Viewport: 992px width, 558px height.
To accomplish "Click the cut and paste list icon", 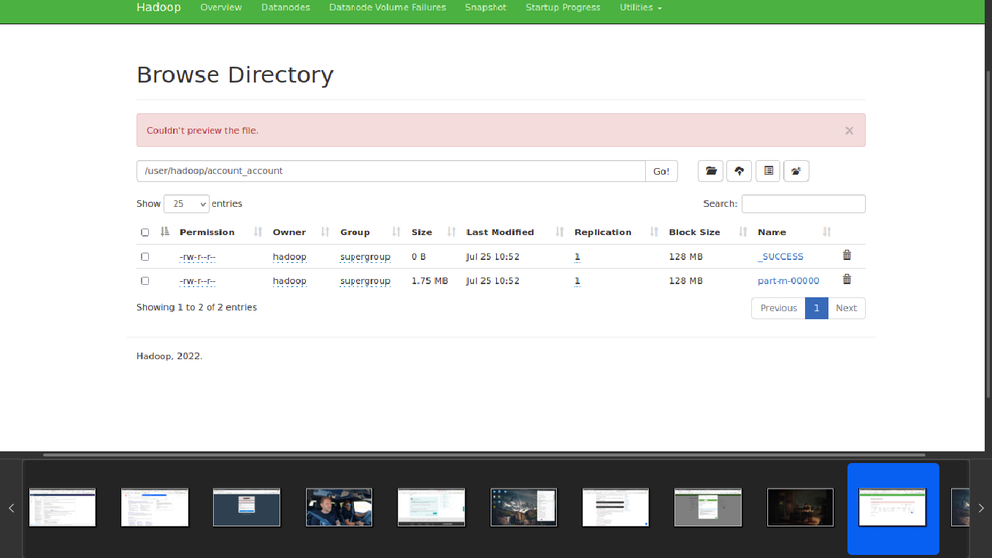I will (768, 171).
